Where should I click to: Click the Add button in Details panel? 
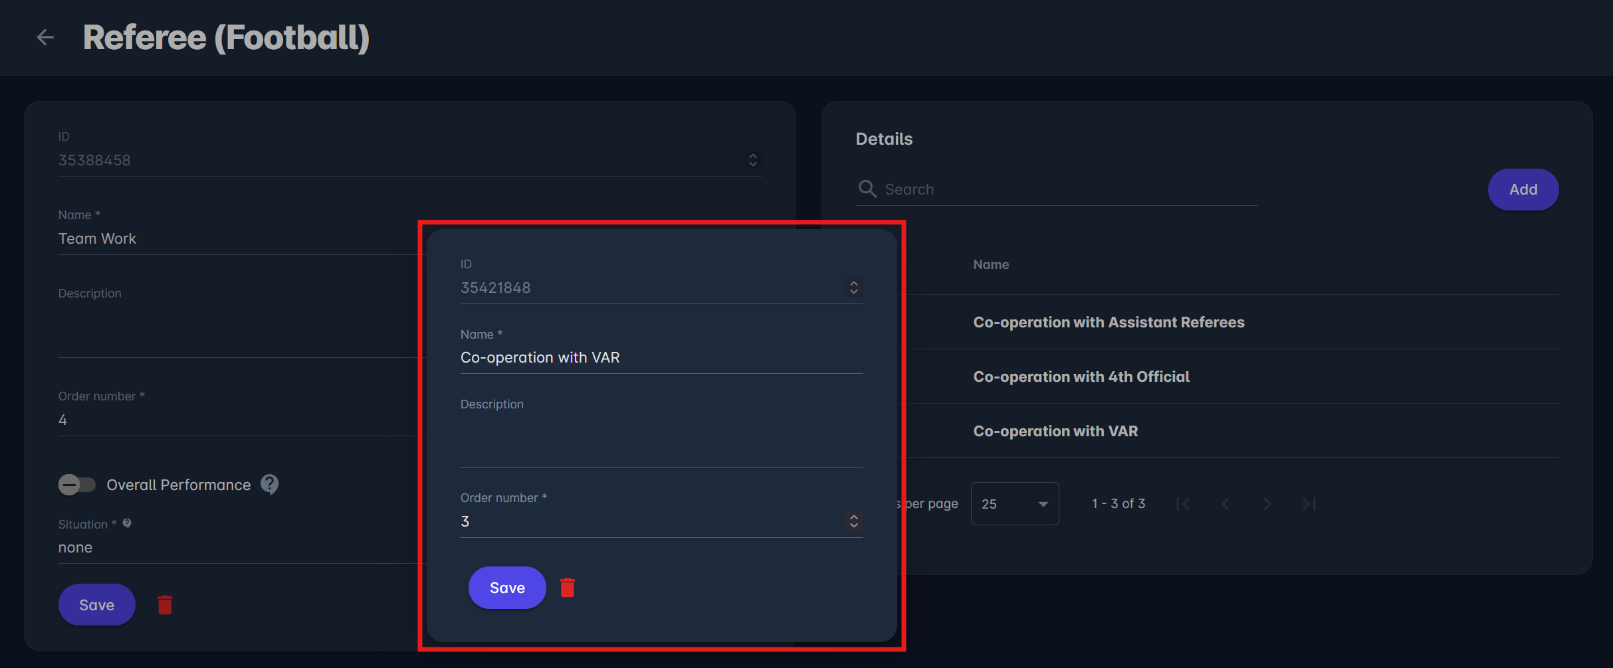(1523, 189)
